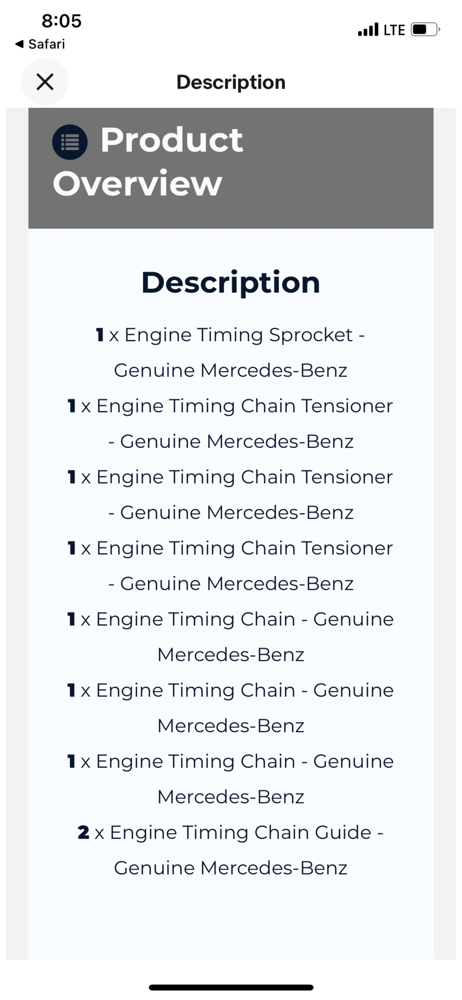Screen dimensions: 462x1000
Task: Click the Product Overview list icon
Action: point(70,142)
